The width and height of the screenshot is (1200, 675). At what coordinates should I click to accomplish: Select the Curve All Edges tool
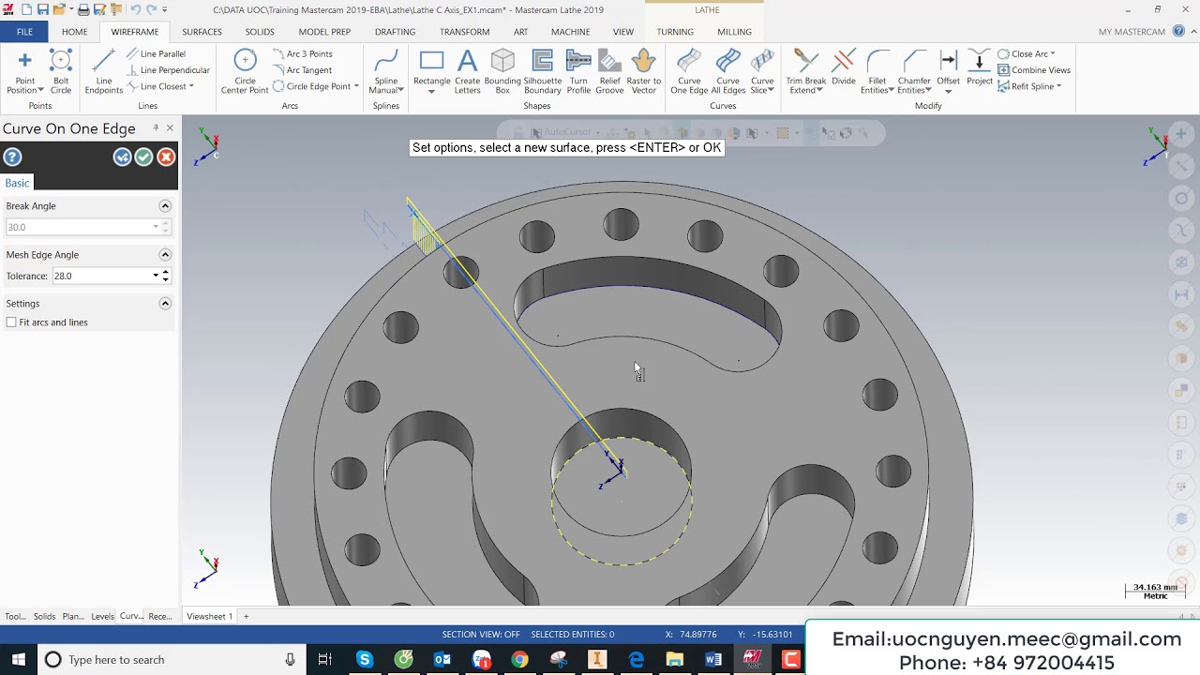[x=727, y=72]
